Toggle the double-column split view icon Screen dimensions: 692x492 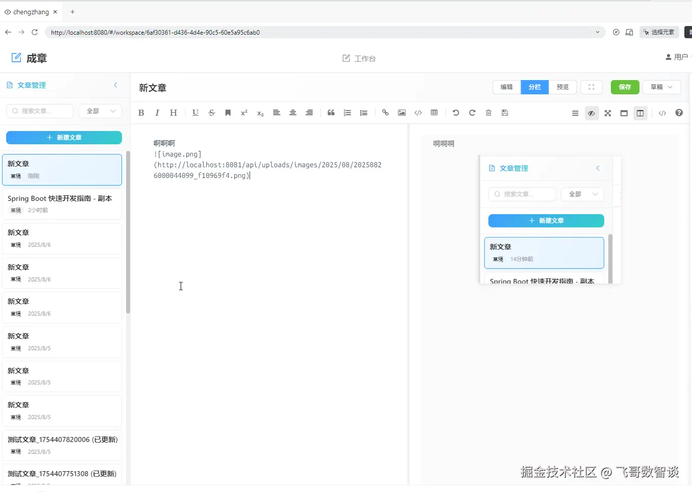coord(640,113)
